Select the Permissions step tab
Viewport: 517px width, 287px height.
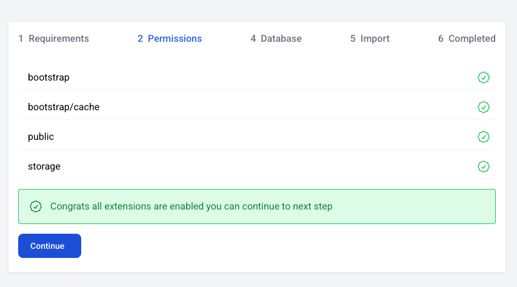170,39
